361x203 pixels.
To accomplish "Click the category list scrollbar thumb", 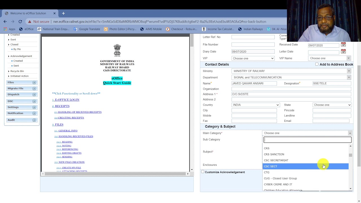I will click(x=351, y=155).
